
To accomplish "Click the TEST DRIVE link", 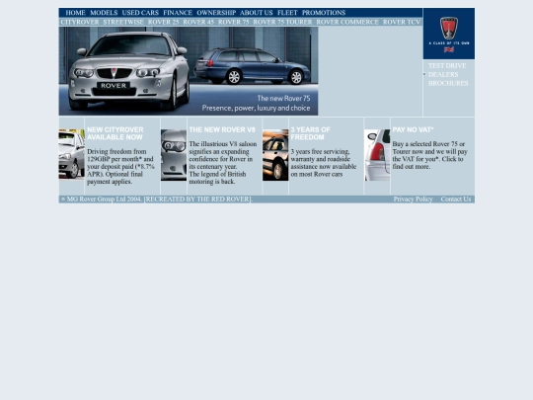I will [447, 65].
